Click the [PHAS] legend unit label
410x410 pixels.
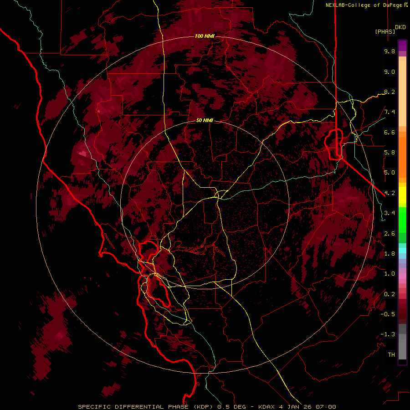pos(385,31)
